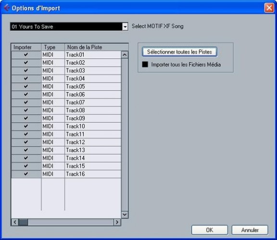The width and height of the screenshot is (277, 240).
Task: Disable import of Track12
Action: [26, 142]
